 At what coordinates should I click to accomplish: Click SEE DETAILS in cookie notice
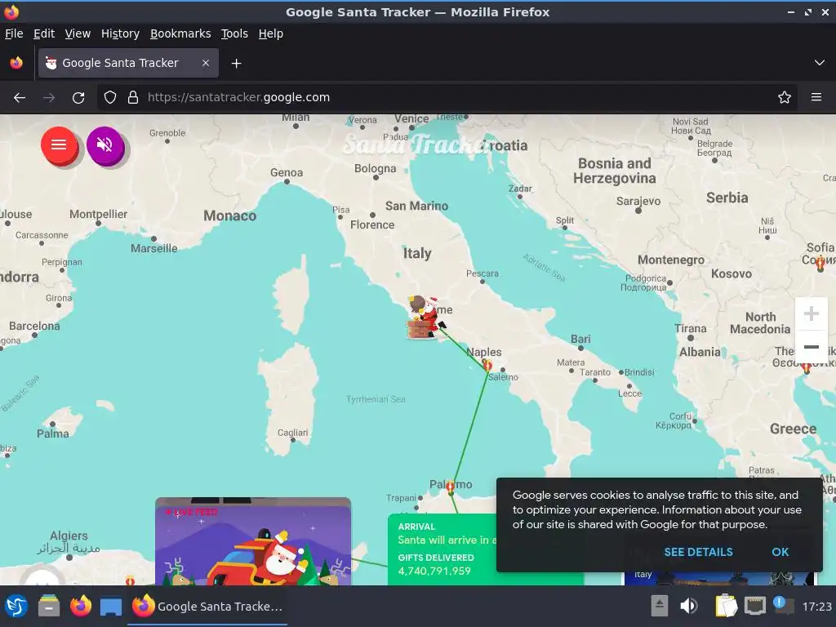pyautogui.click(x=698, y=552)
